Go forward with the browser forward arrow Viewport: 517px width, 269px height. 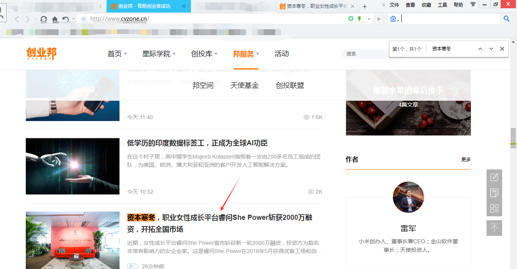coord(27,19)
